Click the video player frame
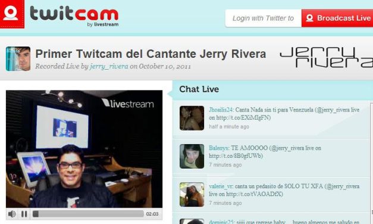373x224 pixels. pos(84,149)
